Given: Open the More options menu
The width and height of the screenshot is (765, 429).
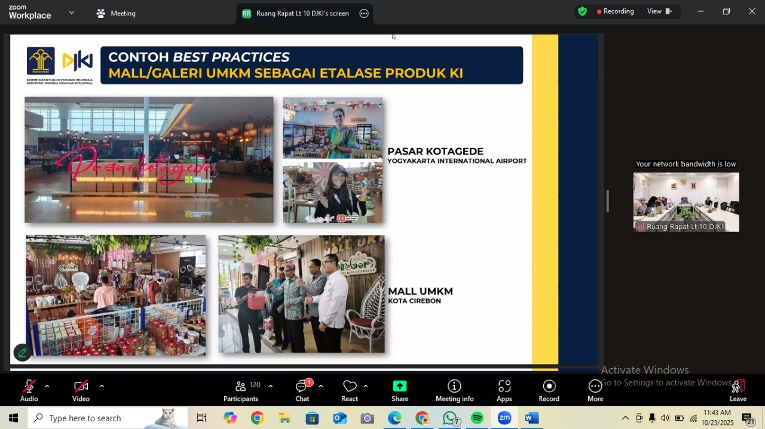Looking at the screenshot, I should click(595, 391).
